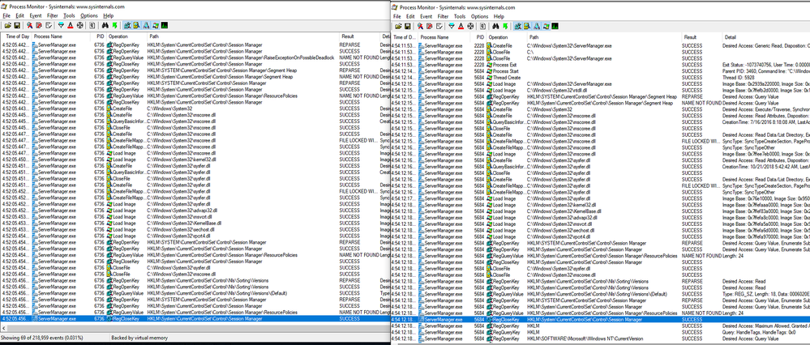The height and width of the screenshot is (345, 810).
Task: Open Filter funnel icon in left window
Action: (x=61, y=25)
